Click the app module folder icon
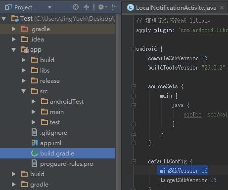Screen dimensions: 228x190 tap(25, 50)
